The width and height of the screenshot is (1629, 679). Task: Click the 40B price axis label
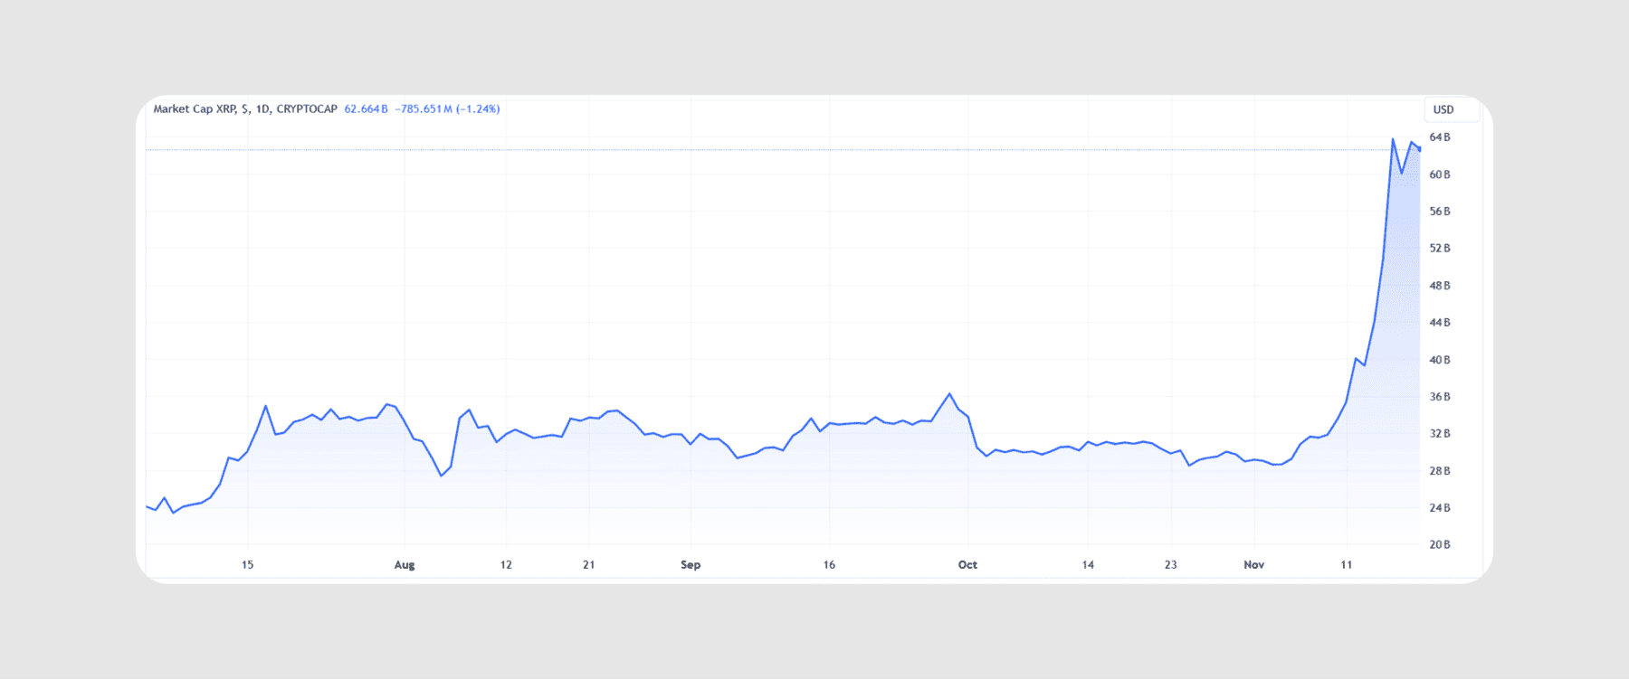click(x=1440, y=360)
